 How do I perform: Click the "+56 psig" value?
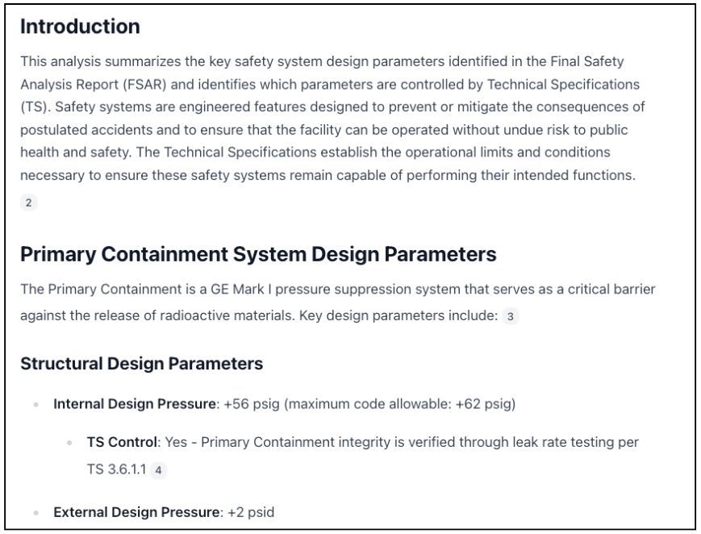click(x=254, y=403)
